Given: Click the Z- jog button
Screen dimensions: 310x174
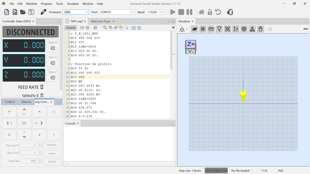Looking at the screenshot, I should click(x=54, y=134).
